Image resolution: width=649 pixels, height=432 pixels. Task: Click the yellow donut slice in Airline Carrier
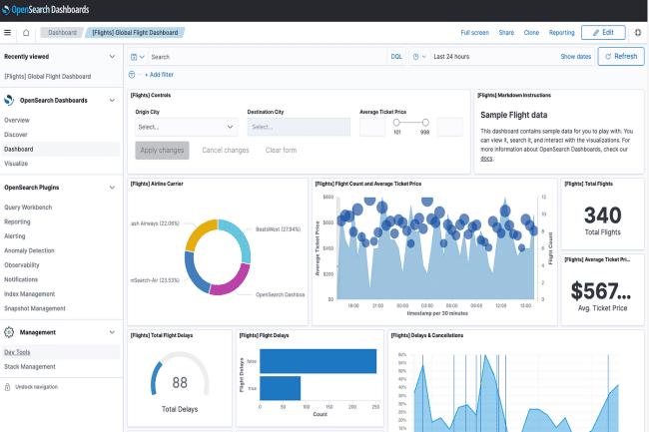pos(198,231)
